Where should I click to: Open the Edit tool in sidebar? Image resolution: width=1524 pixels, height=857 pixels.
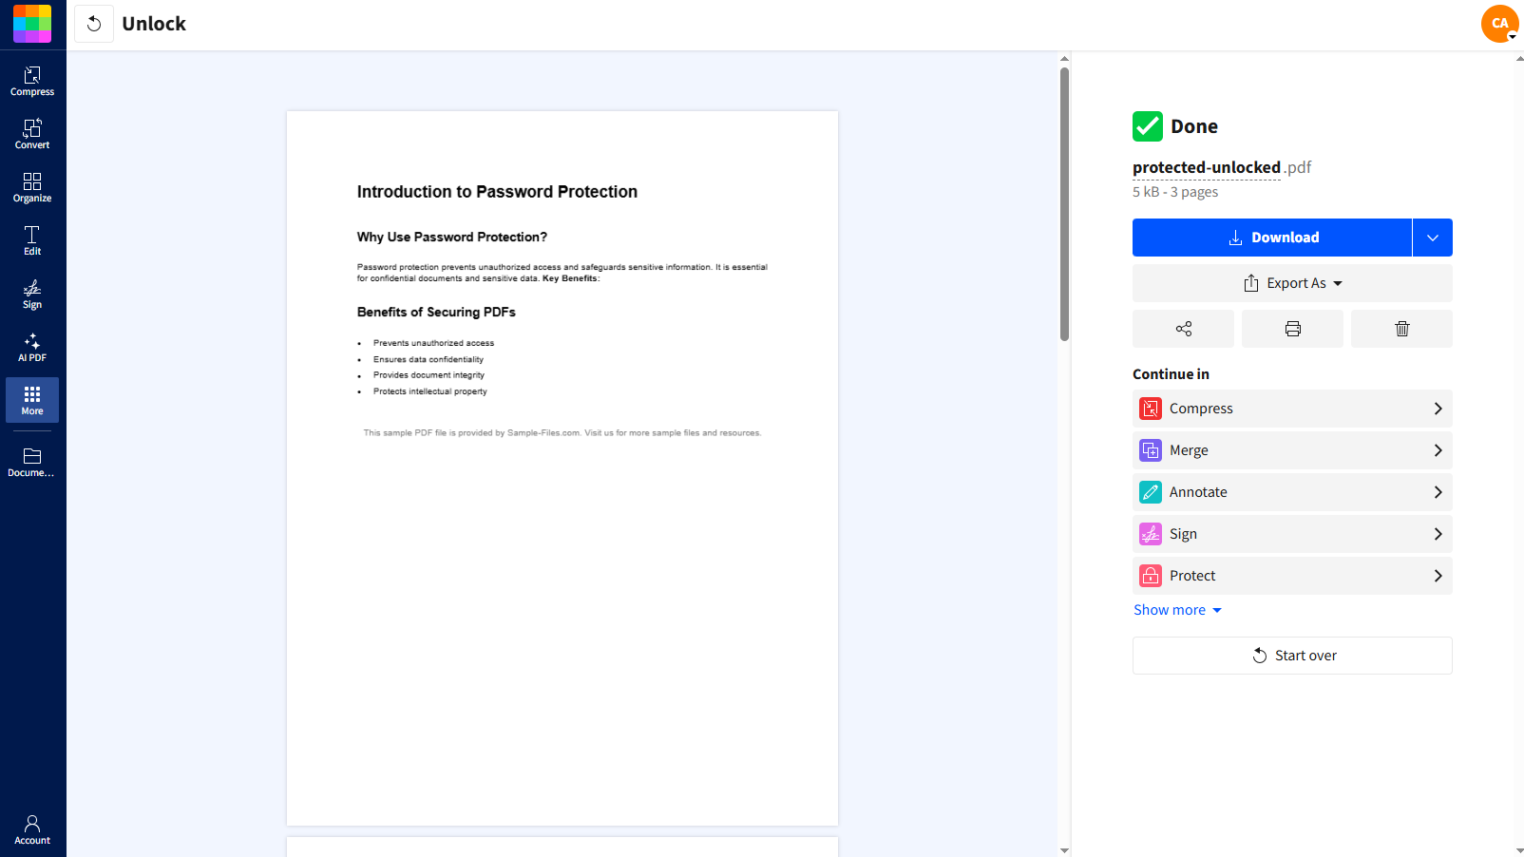[32, 239]
